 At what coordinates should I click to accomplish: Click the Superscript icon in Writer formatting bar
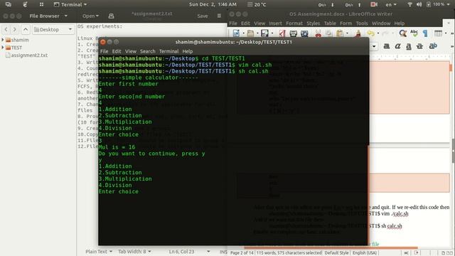pos(433,46)
